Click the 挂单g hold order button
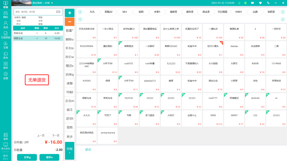This screenshot has width=287, height=161. 27,157
